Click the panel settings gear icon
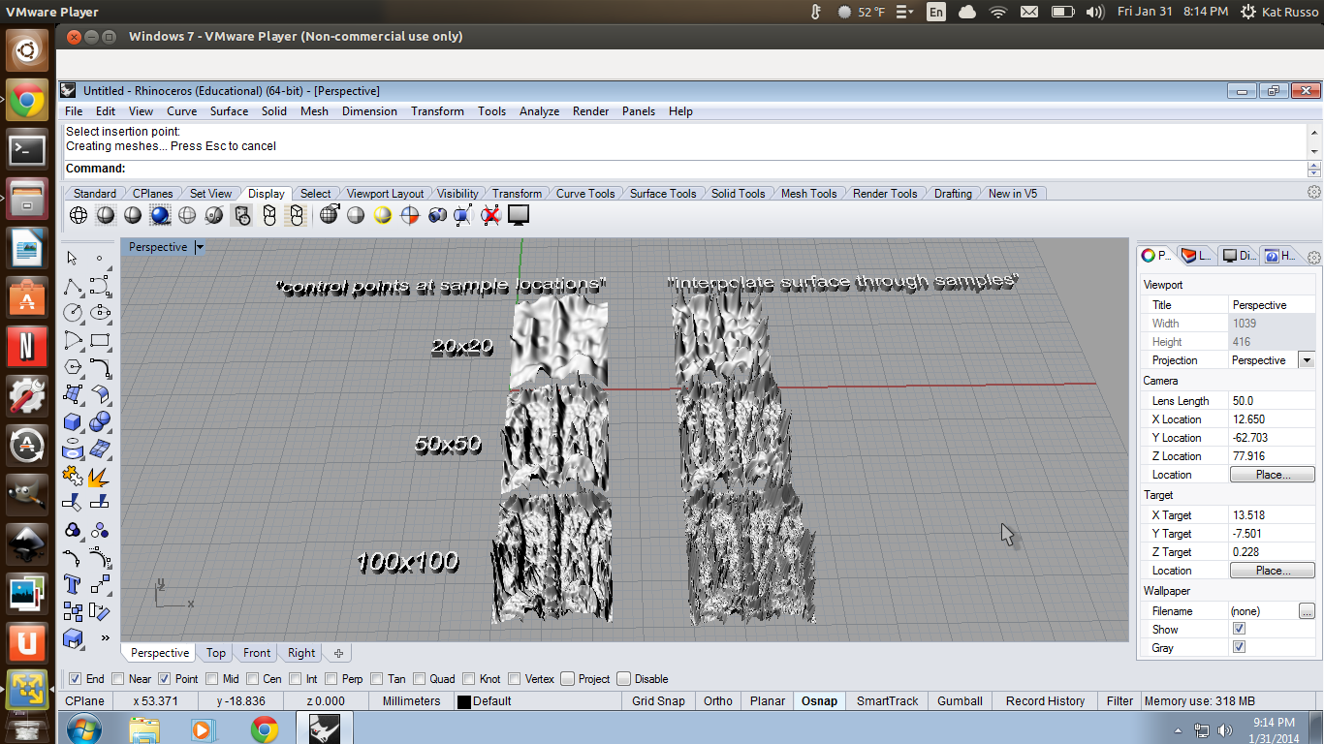Screen dimensions: 1324x744 1313,257
